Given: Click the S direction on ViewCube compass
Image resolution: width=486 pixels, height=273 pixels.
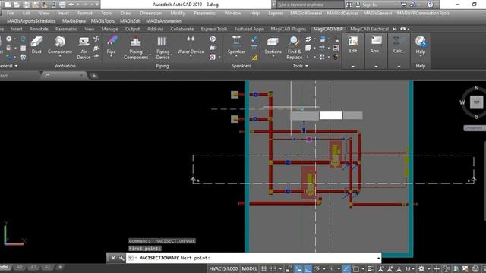Looking at the screenshot, I should (476, 117).
